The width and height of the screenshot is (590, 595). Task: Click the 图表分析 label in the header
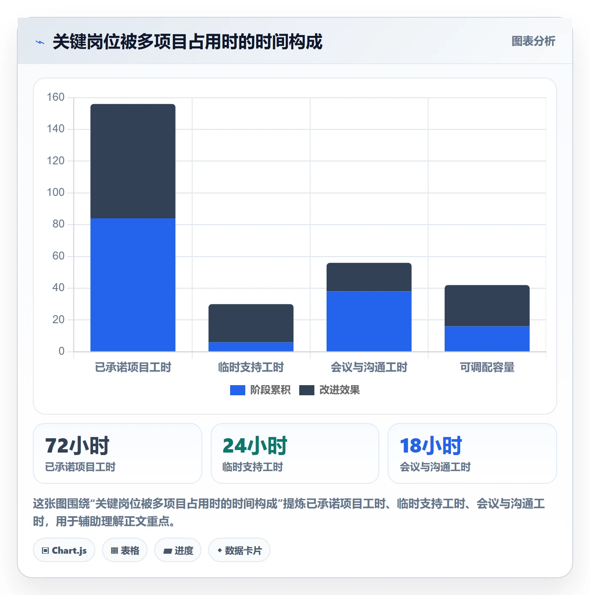533,41
